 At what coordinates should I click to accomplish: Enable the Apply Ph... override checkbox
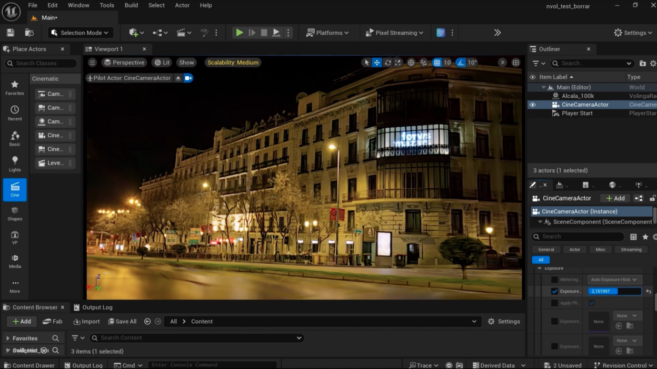554,303
